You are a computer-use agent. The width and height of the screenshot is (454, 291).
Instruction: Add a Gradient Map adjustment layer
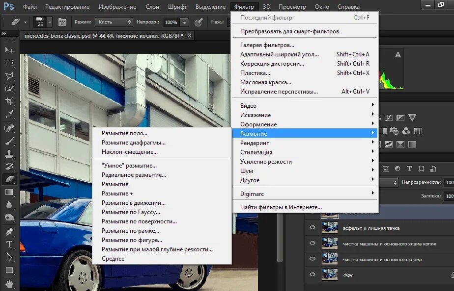[x=412, y=144]
